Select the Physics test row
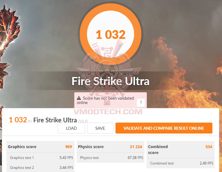Screen dimensions: 222x172 click(x=111, y=158)
